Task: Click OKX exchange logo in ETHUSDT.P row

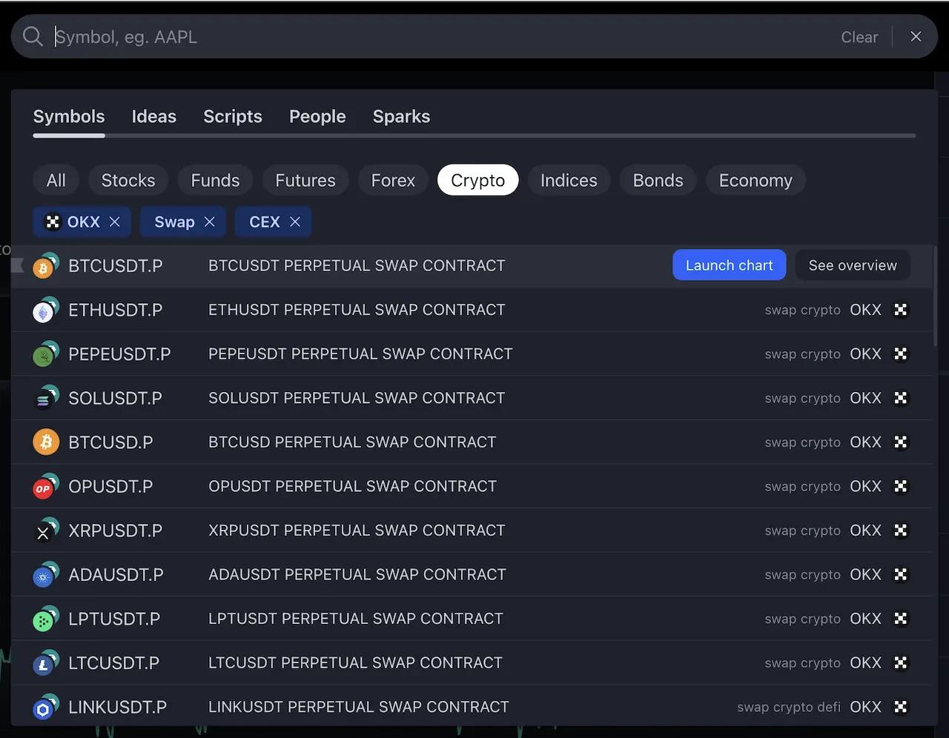Action: pyautogui.click(x=900, y=310)
